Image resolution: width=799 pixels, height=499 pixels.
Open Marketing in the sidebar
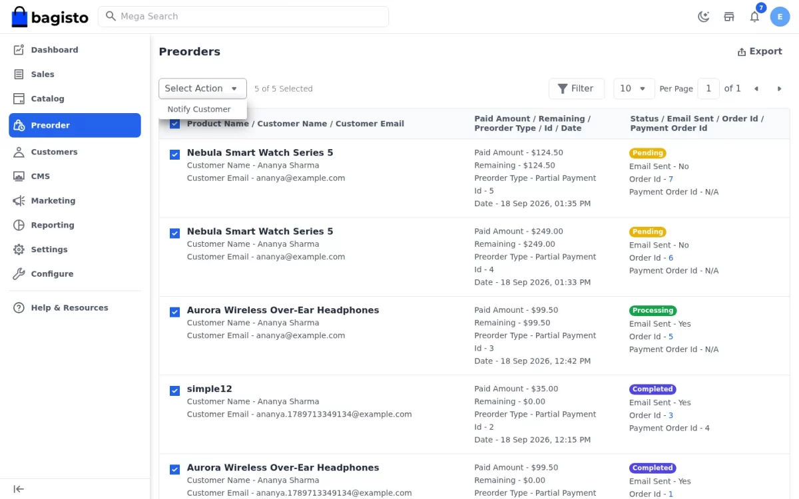[x=75, y=200]
